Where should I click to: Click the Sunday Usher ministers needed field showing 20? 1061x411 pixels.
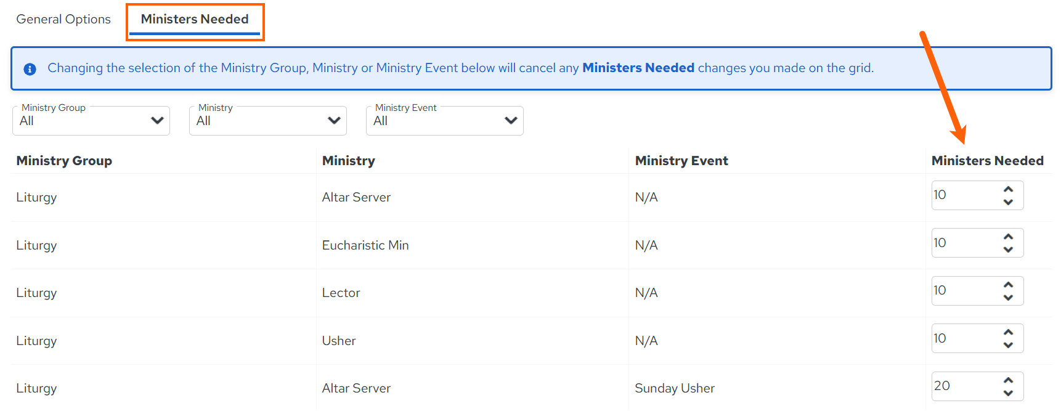click(x=965, y=386)
